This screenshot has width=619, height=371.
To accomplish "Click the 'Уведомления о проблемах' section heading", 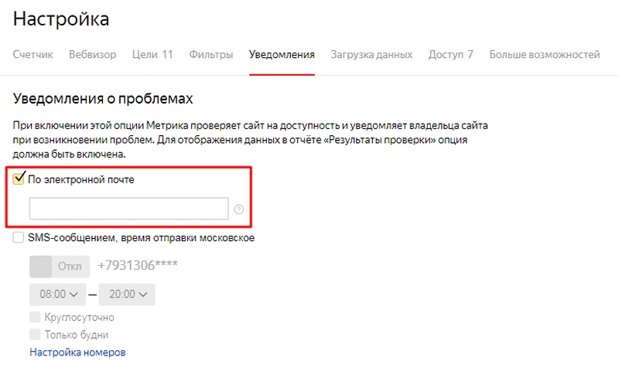I will (x=103, y=99).
